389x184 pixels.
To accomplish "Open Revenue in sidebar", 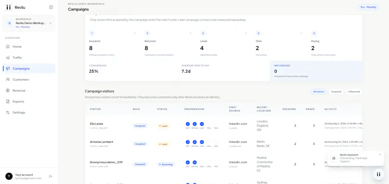I will pos(29,91).
